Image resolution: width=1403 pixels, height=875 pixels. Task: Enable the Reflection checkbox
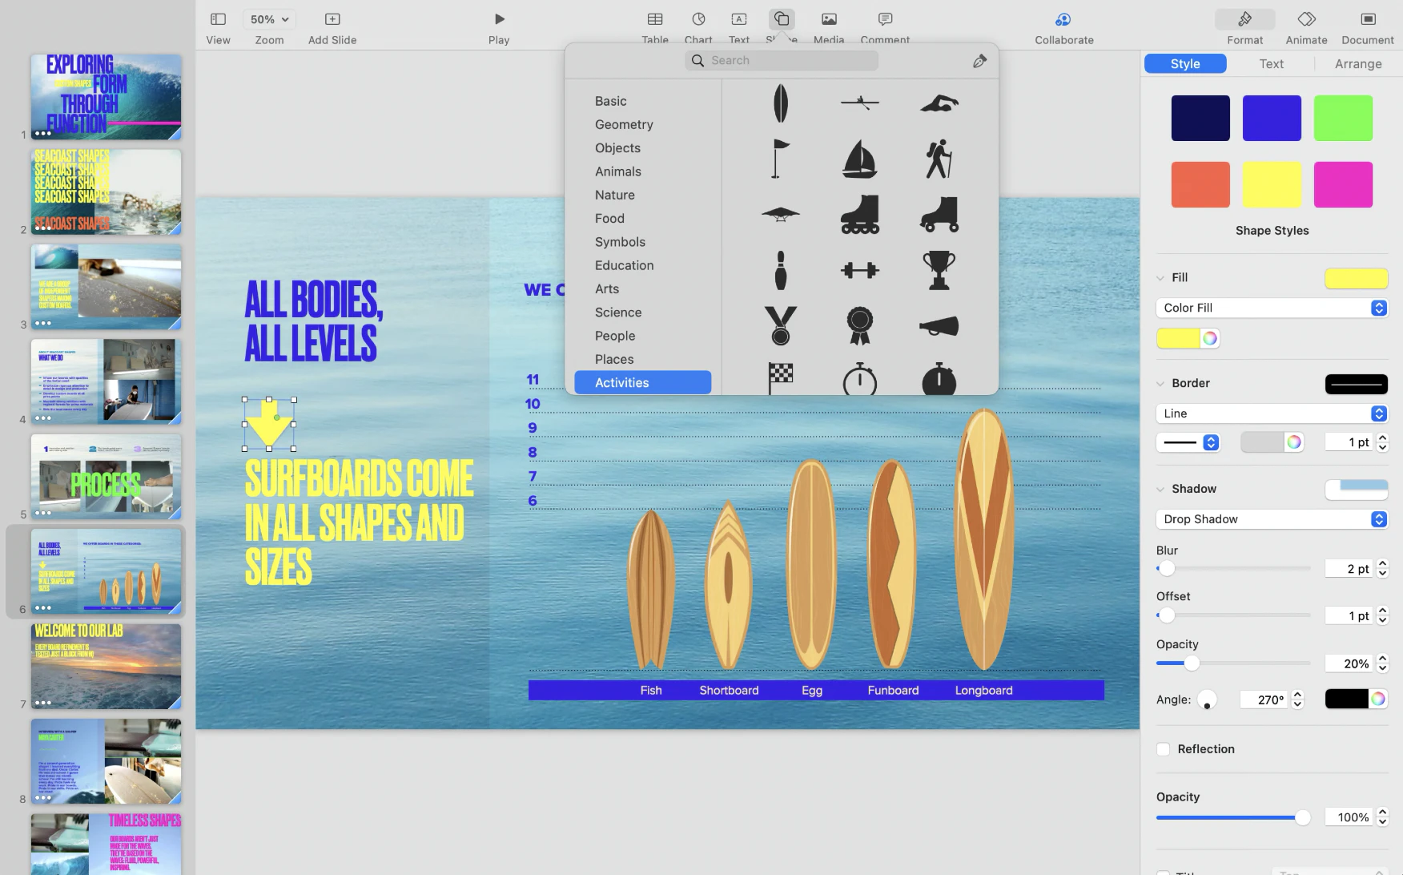[x=1164, y=749]
